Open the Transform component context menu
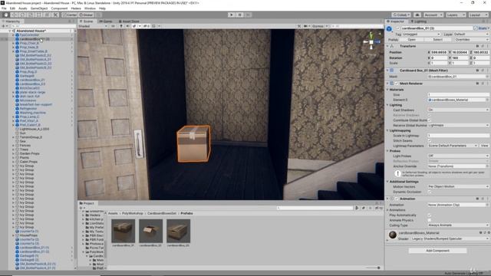This screenshot has width=491, height=276. coord(487,46)
